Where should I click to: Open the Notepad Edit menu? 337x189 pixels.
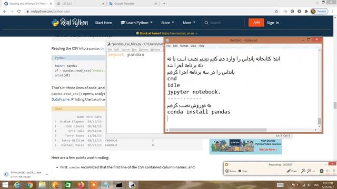click(175, 46)
